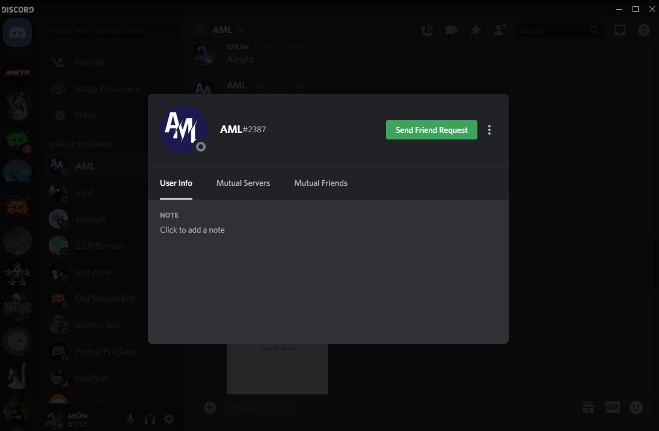Open the WDR server icon

(x=17, y=308)
